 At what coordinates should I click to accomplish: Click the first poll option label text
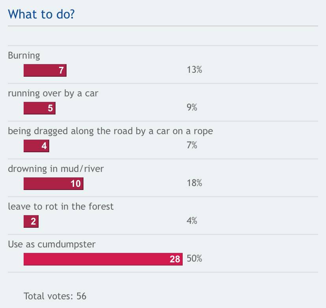(x=24, y=55)
